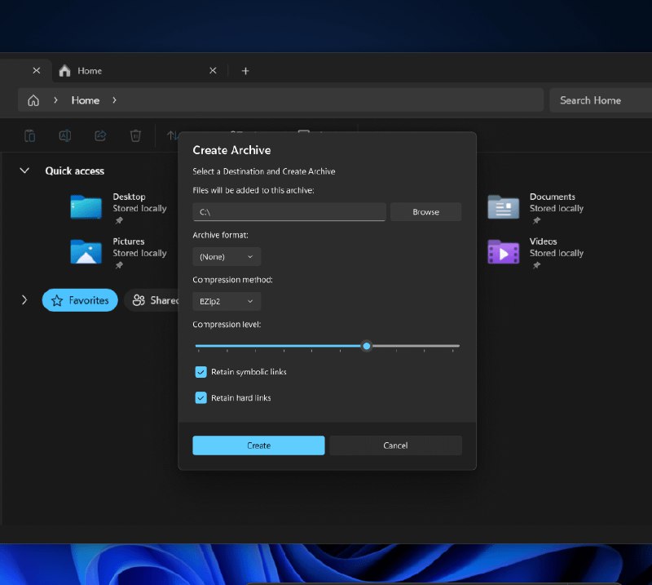Click the Paste icon in the File Explorer toolbar

click(29, 135)
